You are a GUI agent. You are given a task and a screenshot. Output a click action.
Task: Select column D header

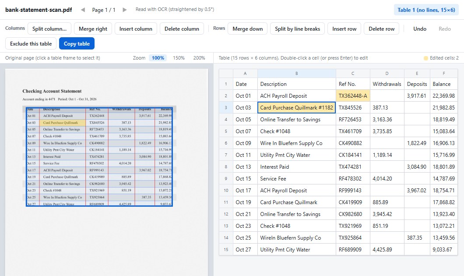tap(387, 74)
